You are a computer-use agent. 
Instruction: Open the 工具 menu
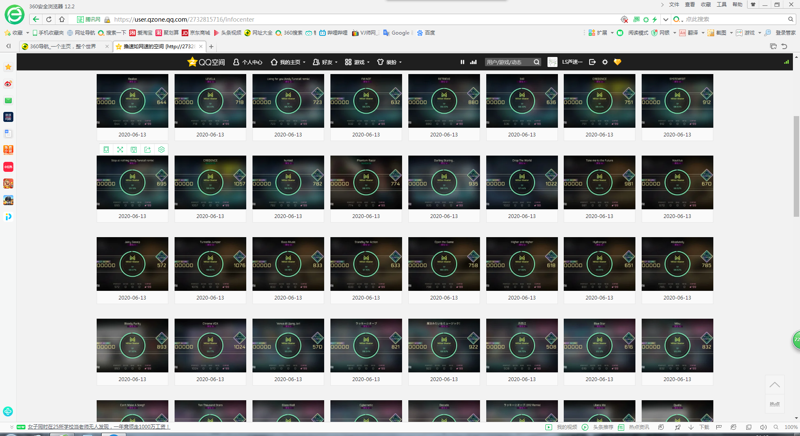[x=722, y=5]
